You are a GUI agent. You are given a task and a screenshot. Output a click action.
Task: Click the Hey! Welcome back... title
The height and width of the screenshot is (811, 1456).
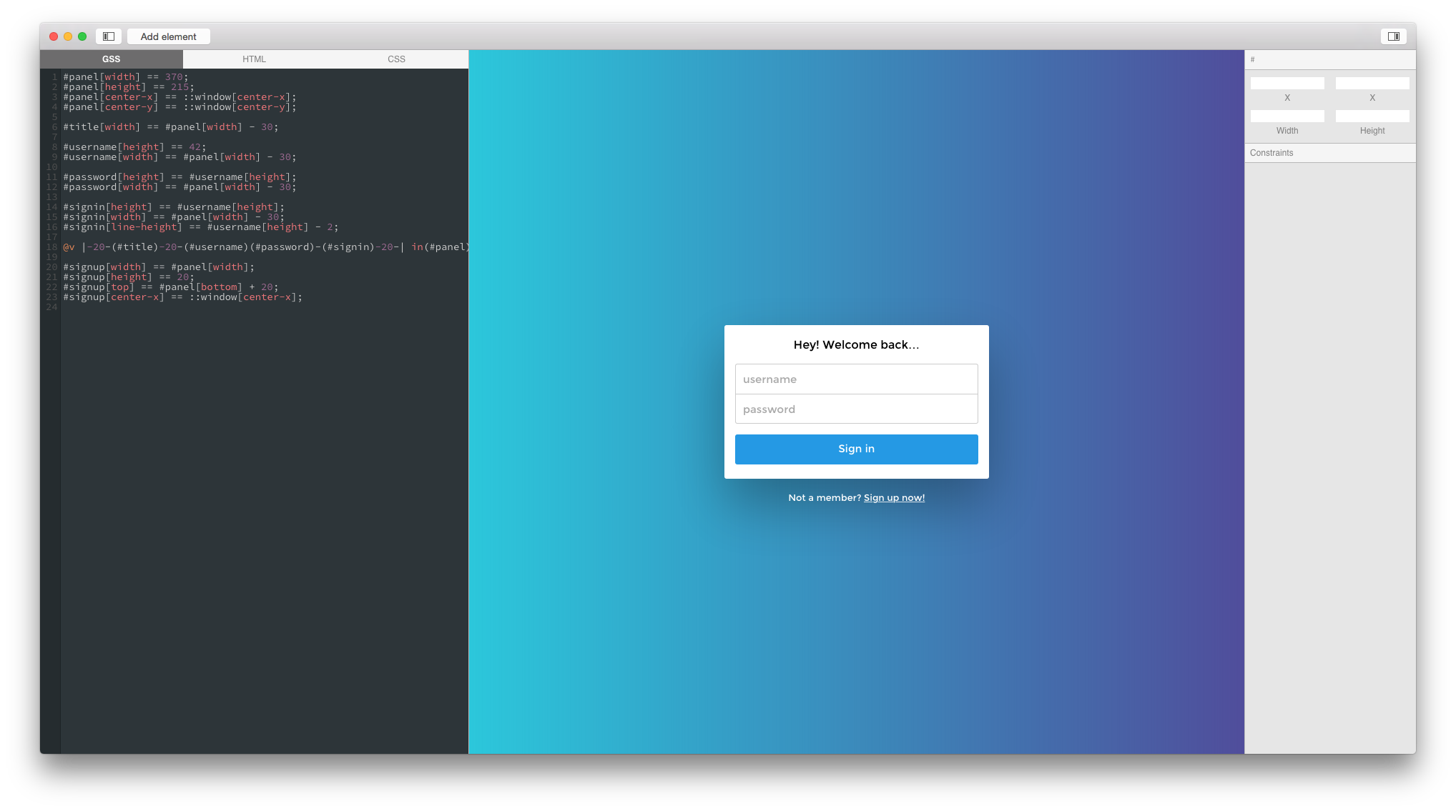[856, 345]
